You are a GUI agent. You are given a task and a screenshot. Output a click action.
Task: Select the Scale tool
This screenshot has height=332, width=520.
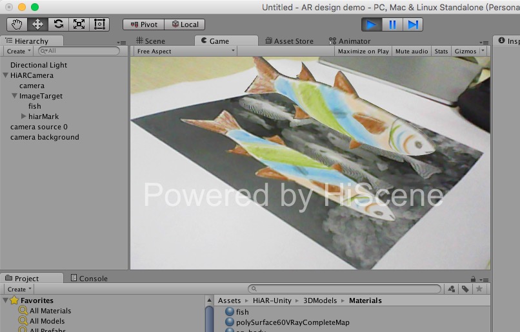[x=79, y=24]
